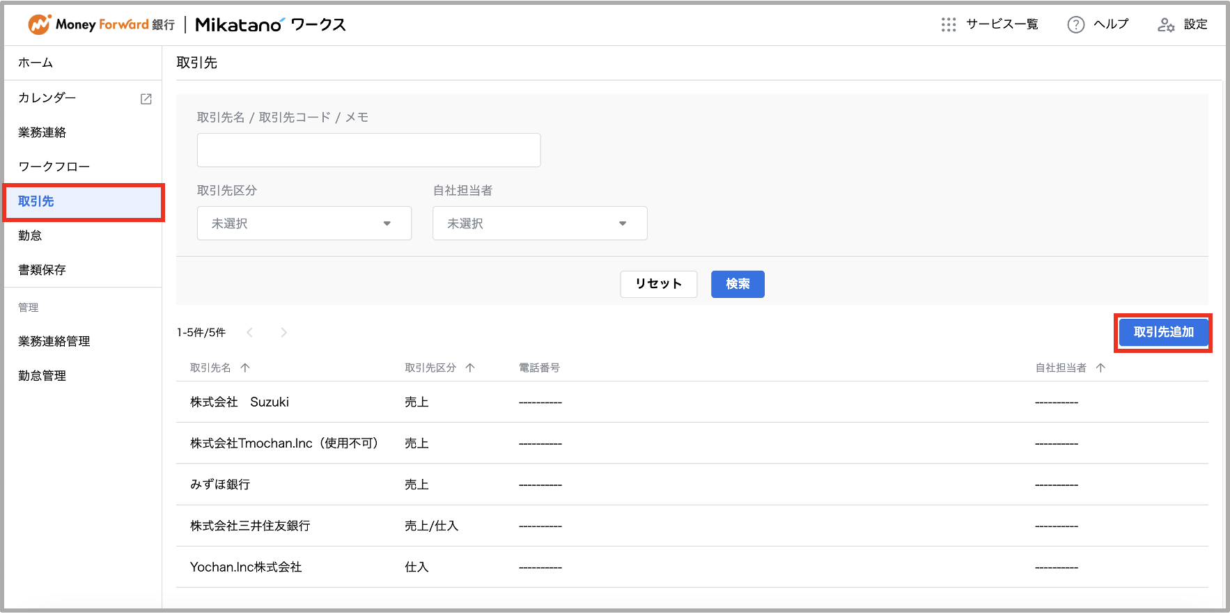Image resolution: width=1230 pixels, height=614 pixels.
Task: Click 売上/仕入 category cell
Action: point(432,526)
